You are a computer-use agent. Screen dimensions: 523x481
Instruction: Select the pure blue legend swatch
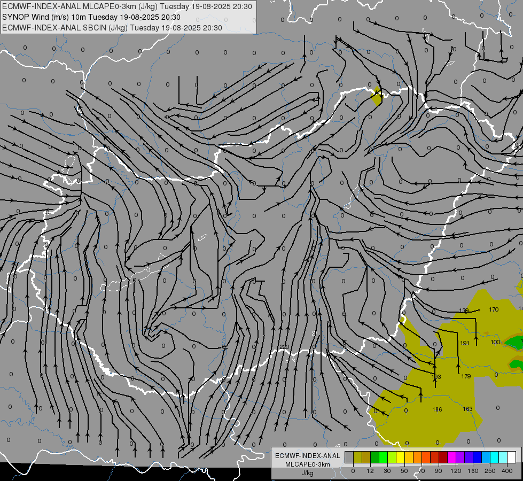[x=478, y=457]
